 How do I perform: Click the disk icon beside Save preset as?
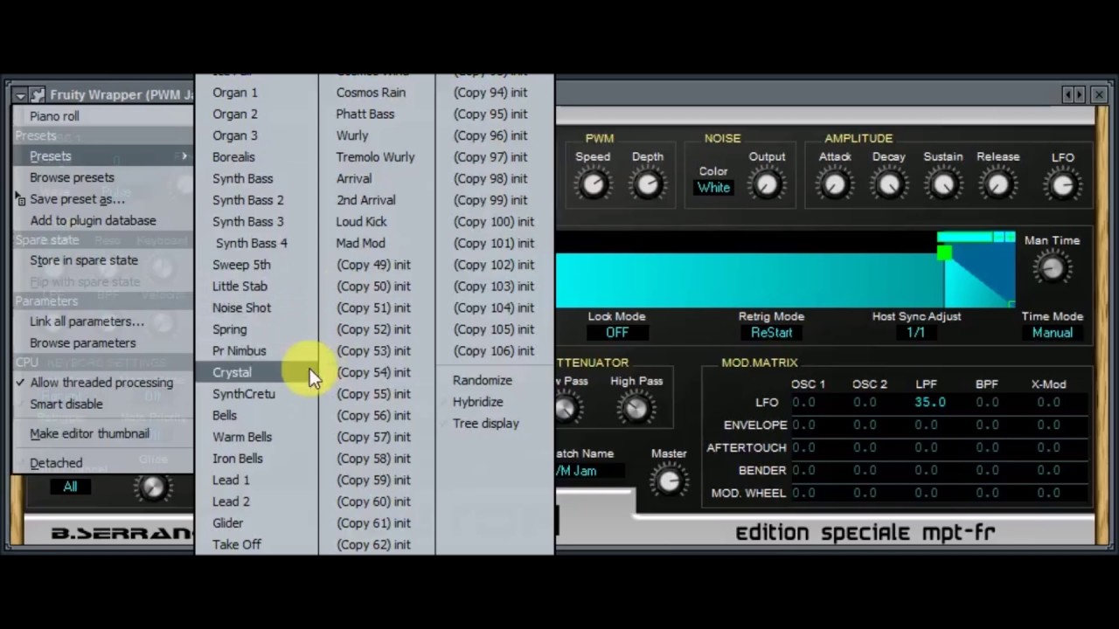click(x=21, y=200)
